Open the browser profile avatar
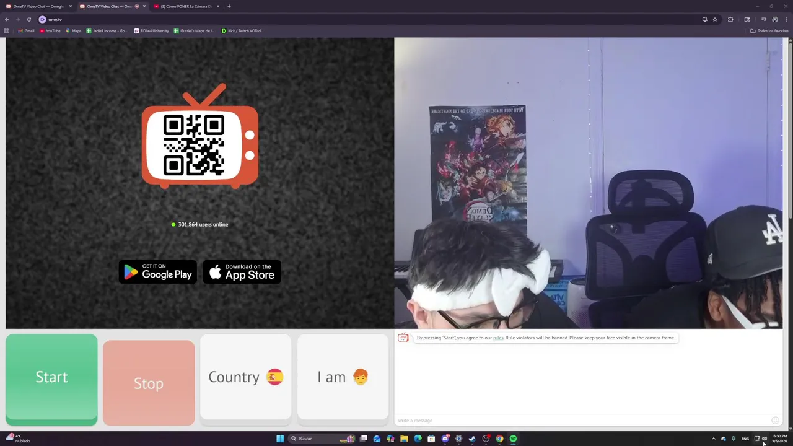Screen dimensions: 793x446 click(x=775, y=19)
